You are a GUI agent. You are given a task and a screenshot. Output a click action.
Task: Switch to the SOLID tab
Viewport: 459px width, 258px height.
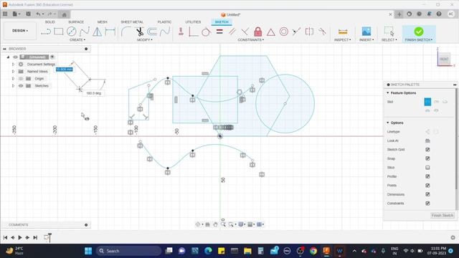click(x=50, y=22)
